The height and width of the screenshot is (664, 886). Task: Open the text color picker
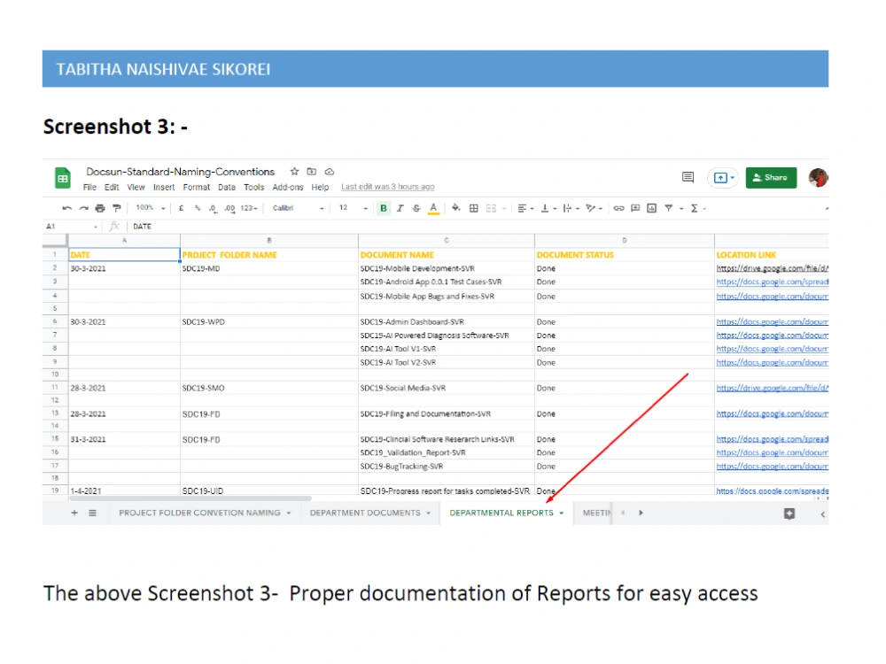click(433, 209)
